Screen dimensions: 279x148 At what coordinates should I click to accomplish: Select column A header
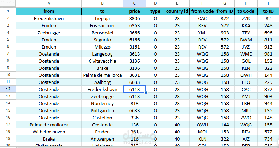[49, 4]
